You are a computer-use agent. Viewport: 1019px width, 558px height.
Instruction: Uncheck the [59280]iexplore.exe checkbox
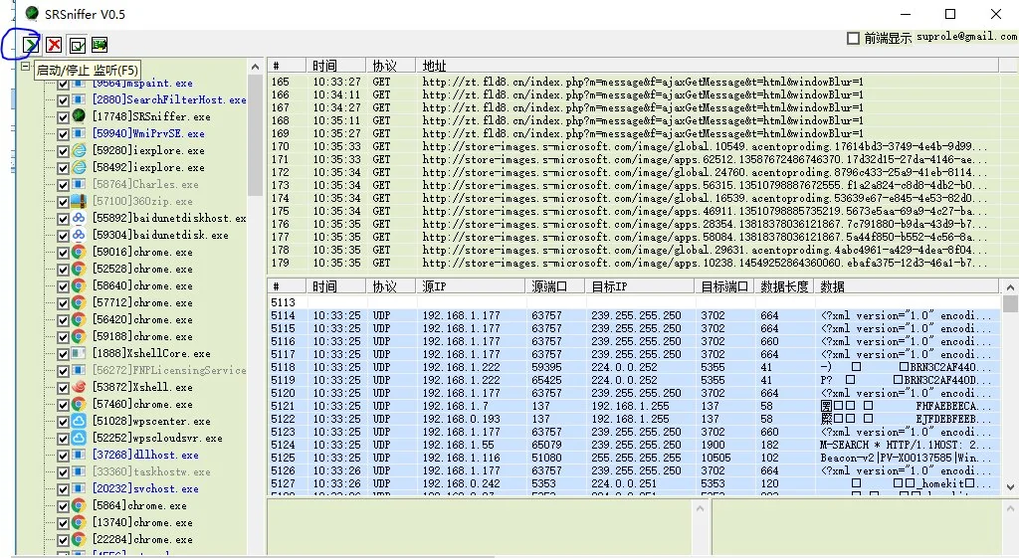pos(63,150)
